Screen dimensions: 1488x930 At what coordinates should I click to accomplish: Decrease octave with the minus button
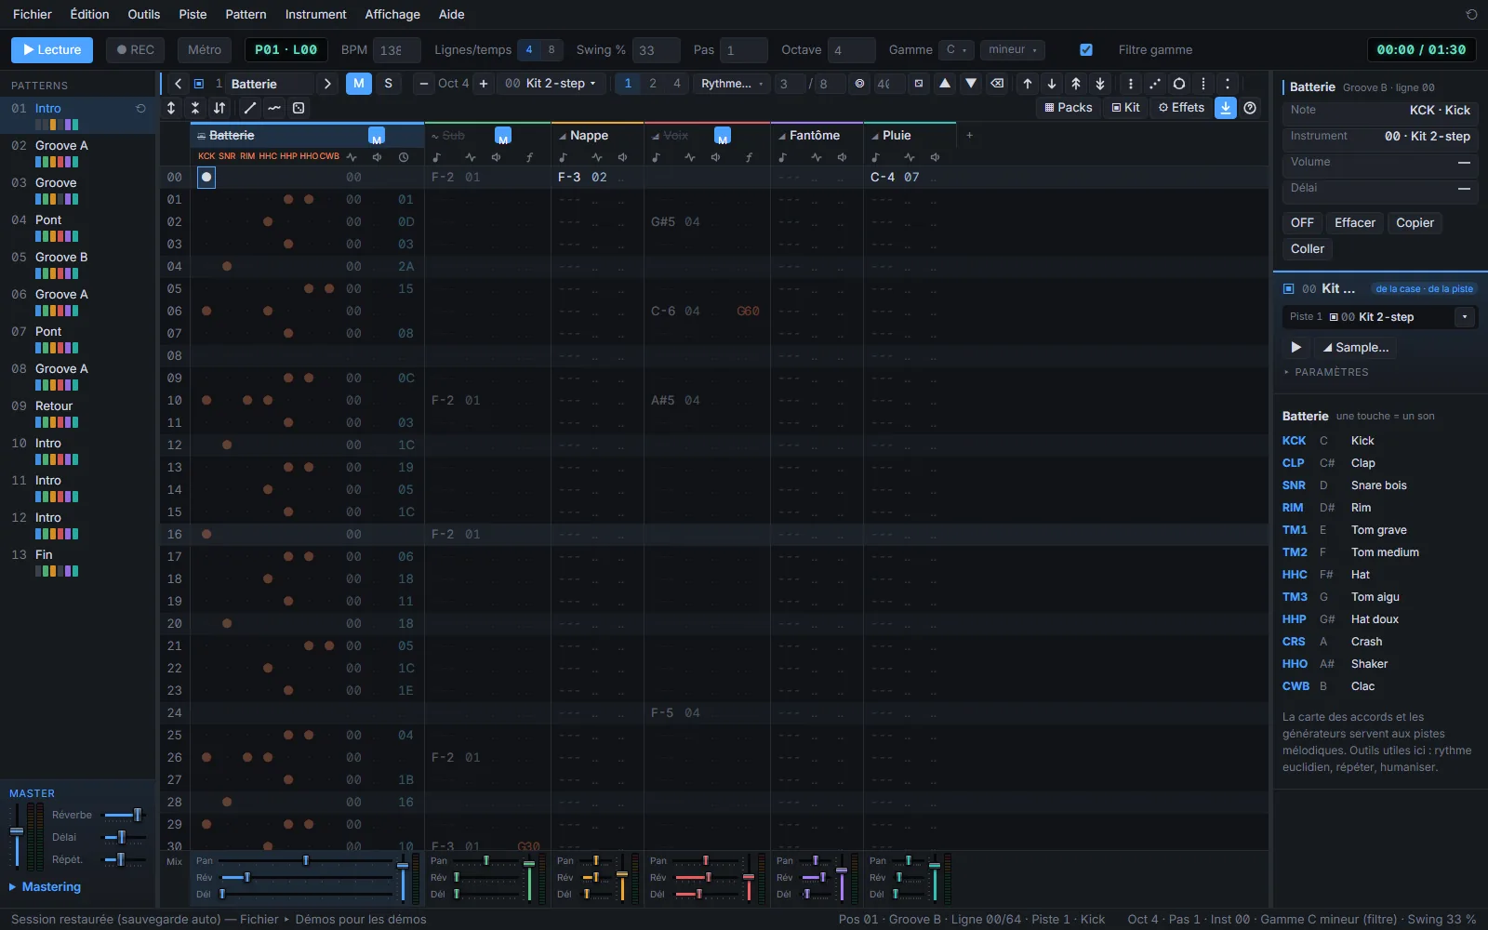pos(424,84)
